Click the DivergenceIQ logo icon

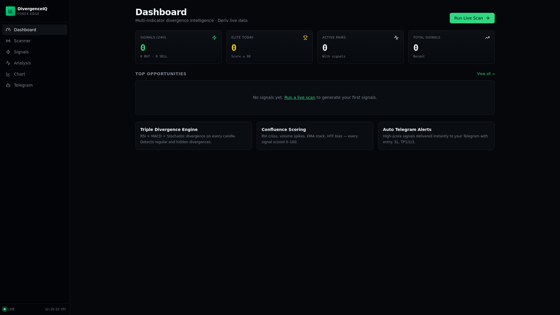tap(10, 11)
